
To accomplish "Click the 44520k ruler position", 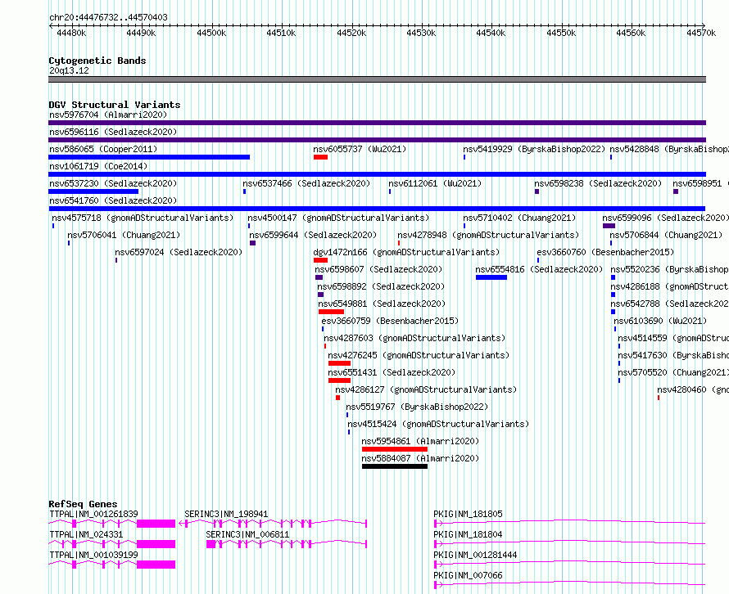I will (x=351, y=33).
